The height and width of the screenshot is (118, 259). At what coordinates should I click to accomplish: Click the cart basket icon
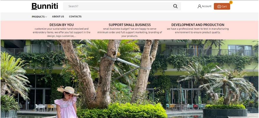(x=219, y=6)
